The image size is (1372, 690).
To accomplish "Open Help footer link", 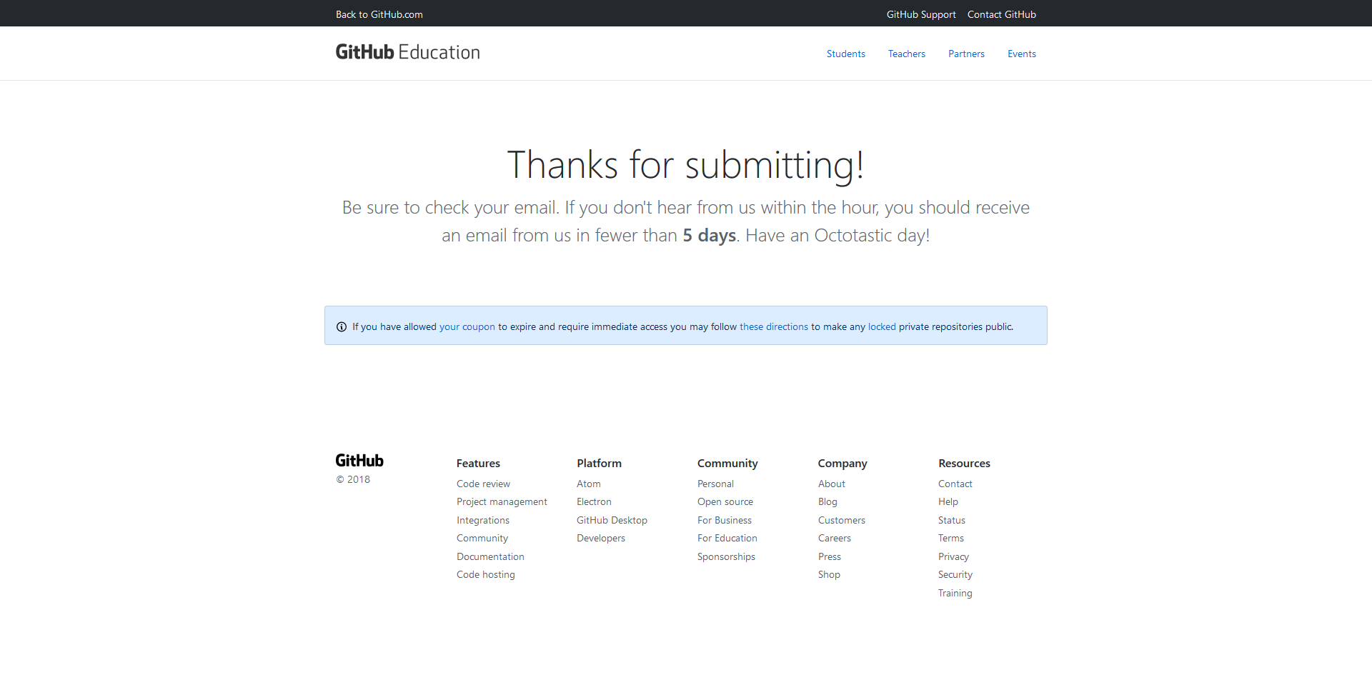I will pos(948,501).
